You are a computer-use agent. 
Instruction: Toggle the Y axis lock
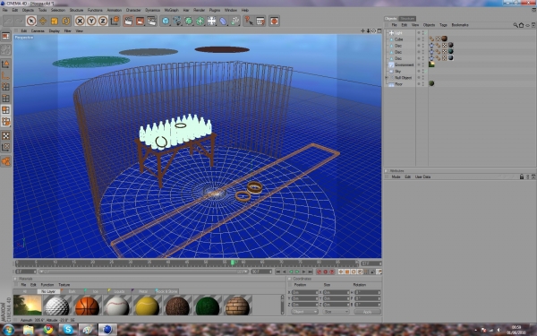(91, 21)
